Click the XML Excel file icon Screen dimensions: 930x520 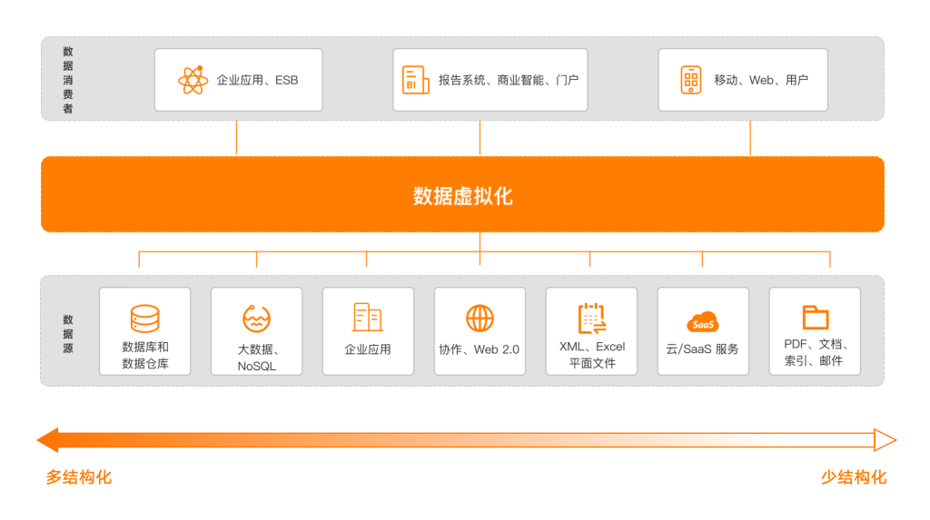[591, 319]
